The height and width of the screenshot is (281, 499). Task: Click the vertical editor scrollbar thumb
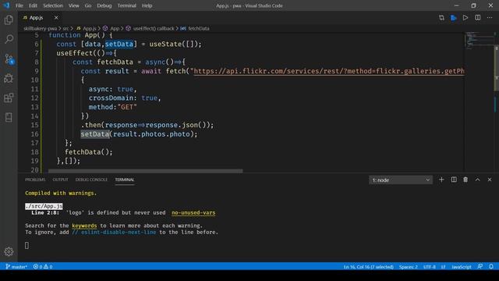point(496,68)
